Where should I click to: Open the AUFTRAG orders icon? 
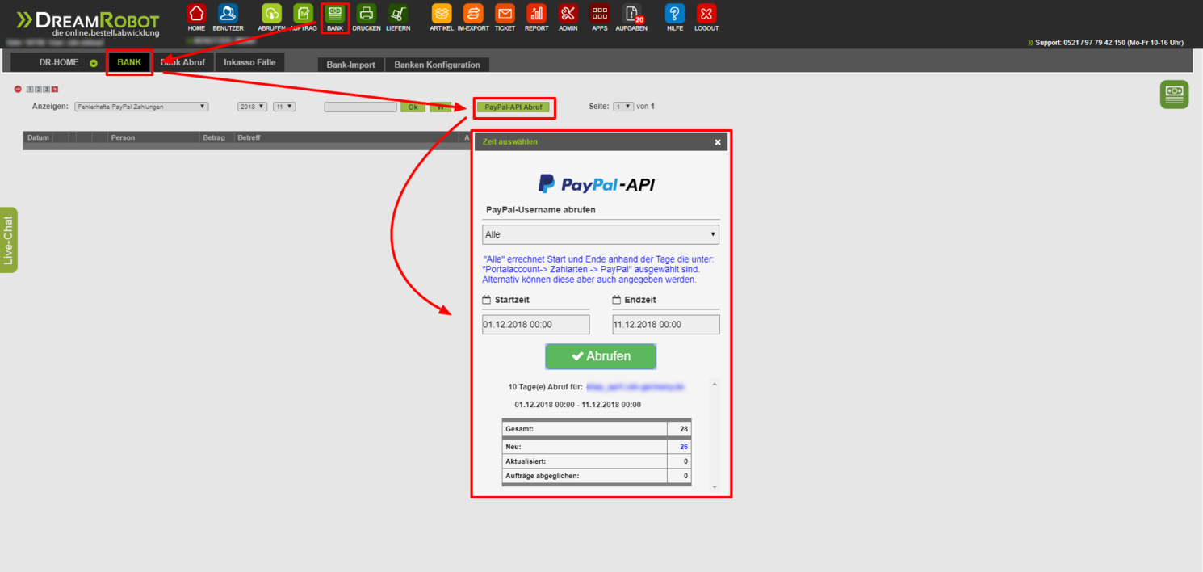[304, 14]
